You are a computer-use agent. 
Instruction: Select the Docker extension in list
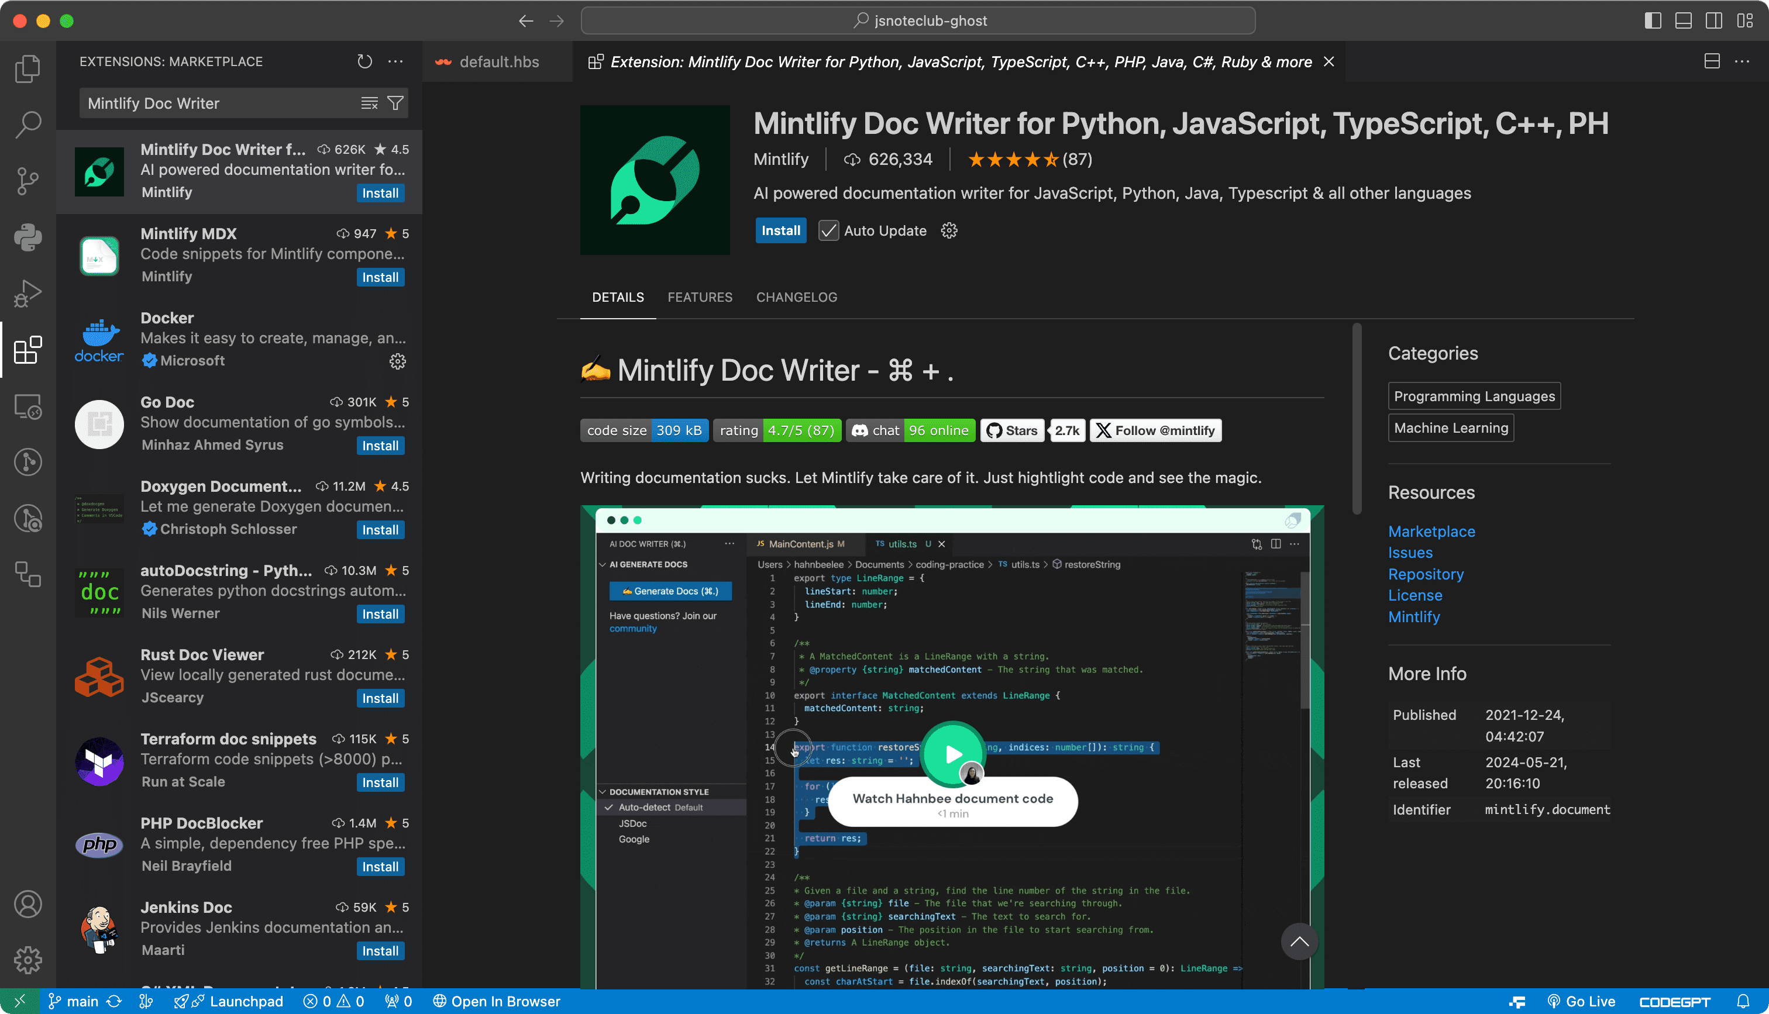[x=239, y=340]
